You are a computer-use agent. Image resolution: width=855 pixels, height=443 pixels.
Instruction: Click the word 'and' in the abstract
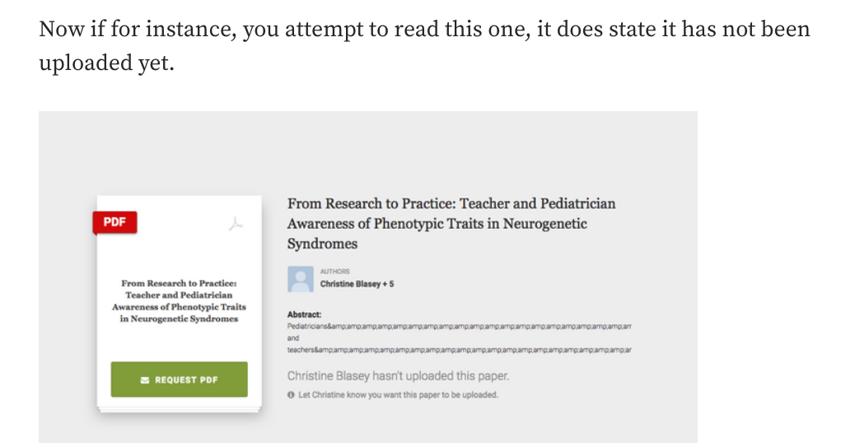(293, 338)
